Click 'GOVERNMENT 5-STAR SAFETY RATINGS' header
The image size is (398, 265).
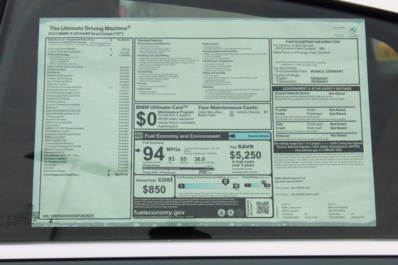(317, 89)
